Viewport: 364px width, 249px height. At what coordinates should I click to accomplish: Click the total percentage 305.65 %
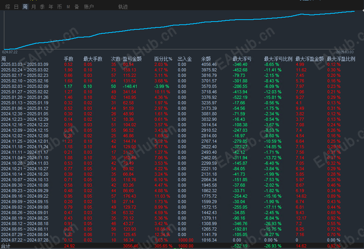pos(163,246)
